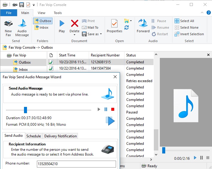Open the Audio Message wizard button
The height and width of the screenshot is (169, 212).
[x=22, y=28]
